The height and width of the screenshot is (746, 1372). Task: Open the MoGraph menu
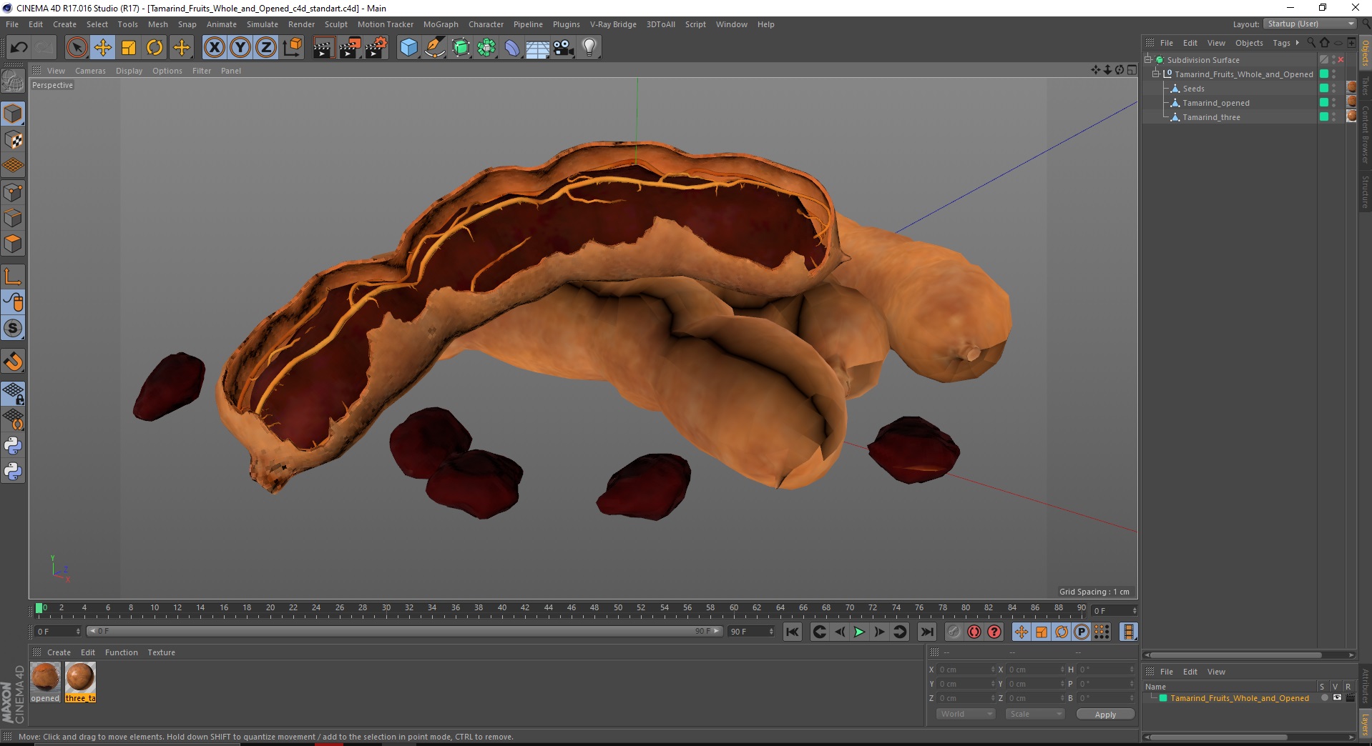tap(441, 24)
